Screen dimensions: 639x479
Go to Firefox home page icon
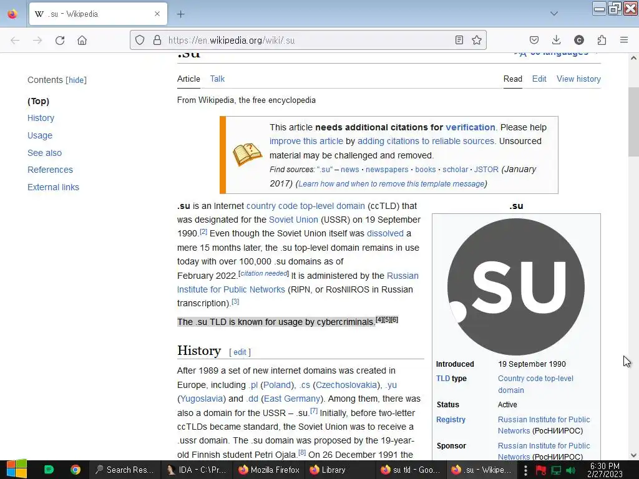point(82,41)
